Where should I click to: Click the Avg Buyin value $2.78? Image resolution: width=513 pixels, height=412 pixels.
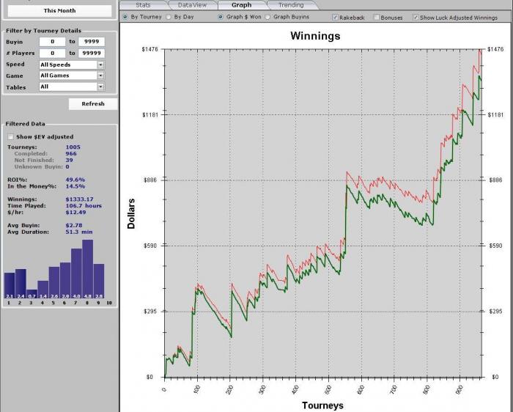pyautogui.click(x=73, y=226)
